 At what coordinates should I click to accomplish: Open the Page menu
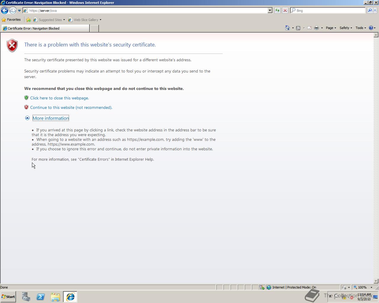(331, 28)
